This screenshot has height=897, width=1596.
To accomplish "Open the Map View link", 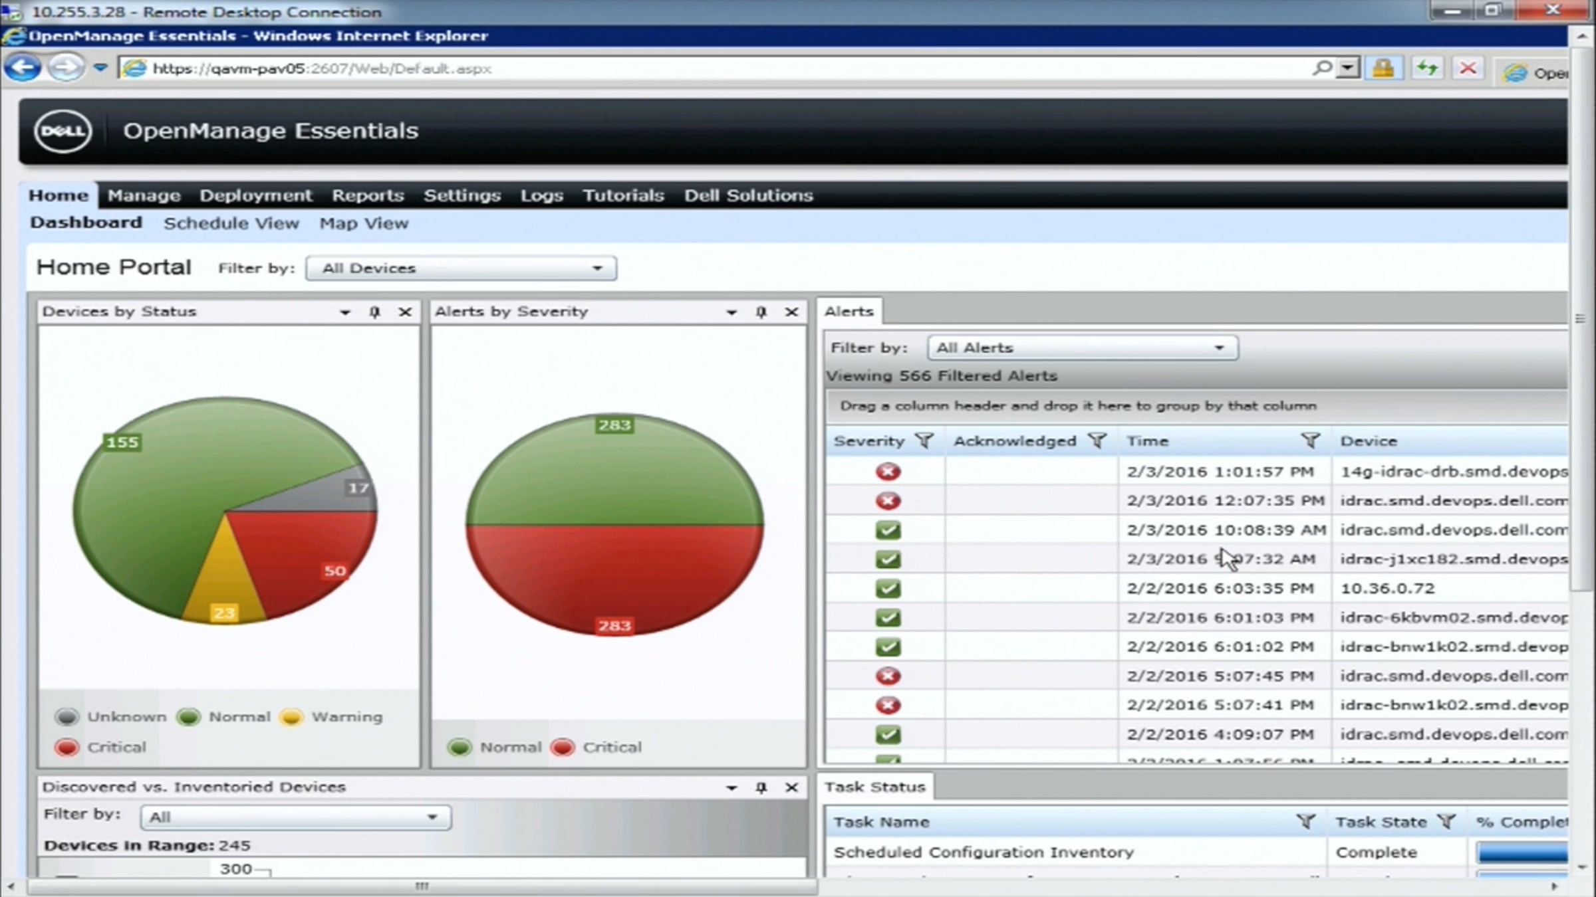I will (364, 223).
